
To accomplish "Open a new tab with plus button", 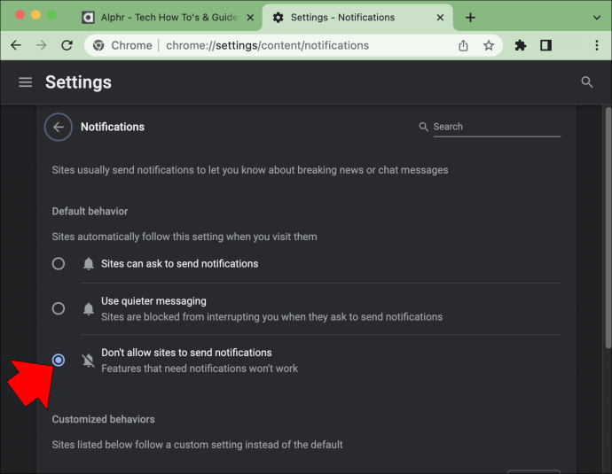I will point(470,18).
